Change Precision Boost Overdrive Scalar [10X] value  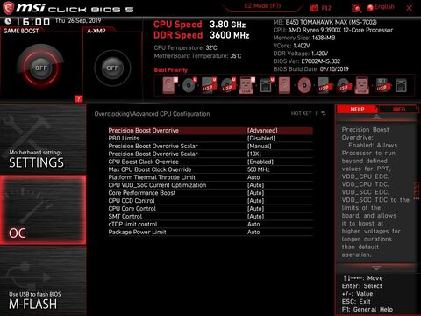(x=254, y=154)
